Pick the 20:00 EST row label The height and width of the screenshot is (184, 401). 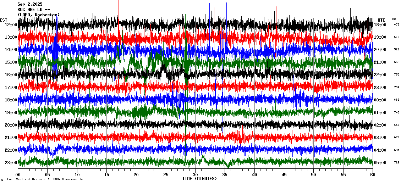point(11,125)
